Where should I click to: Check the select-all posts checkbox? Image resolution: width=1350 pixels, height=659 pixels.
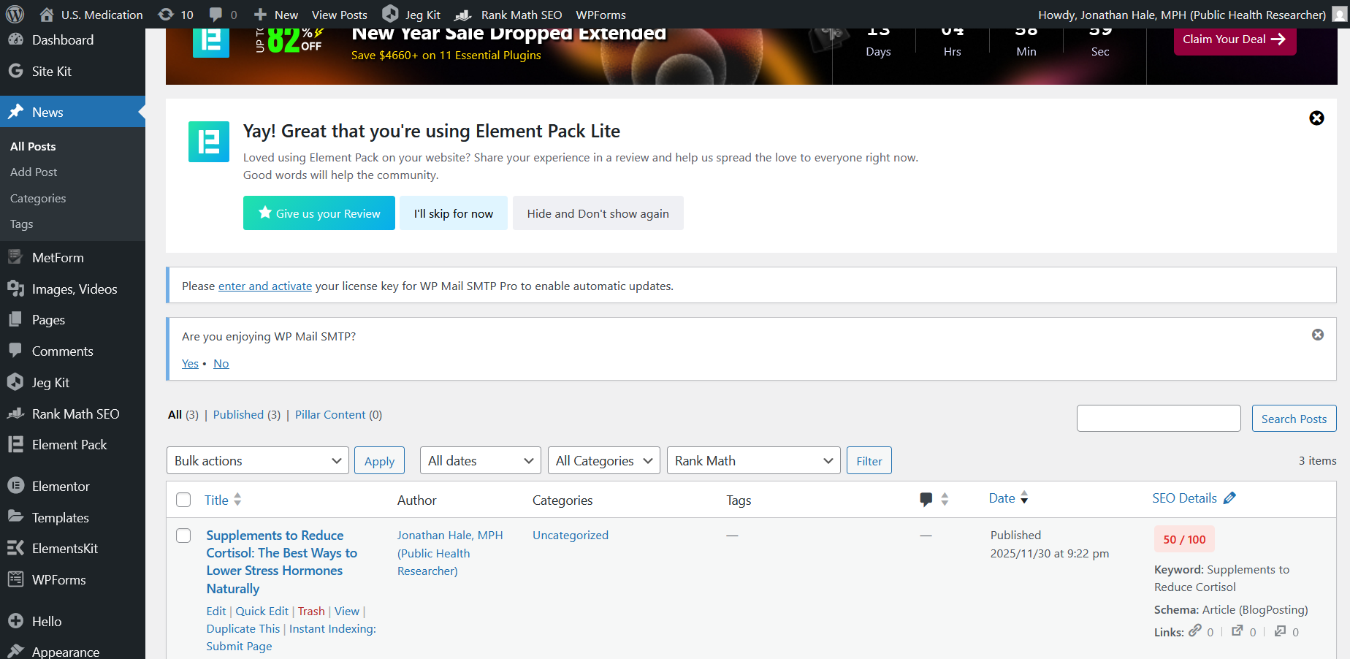click(x=183, y=500)
